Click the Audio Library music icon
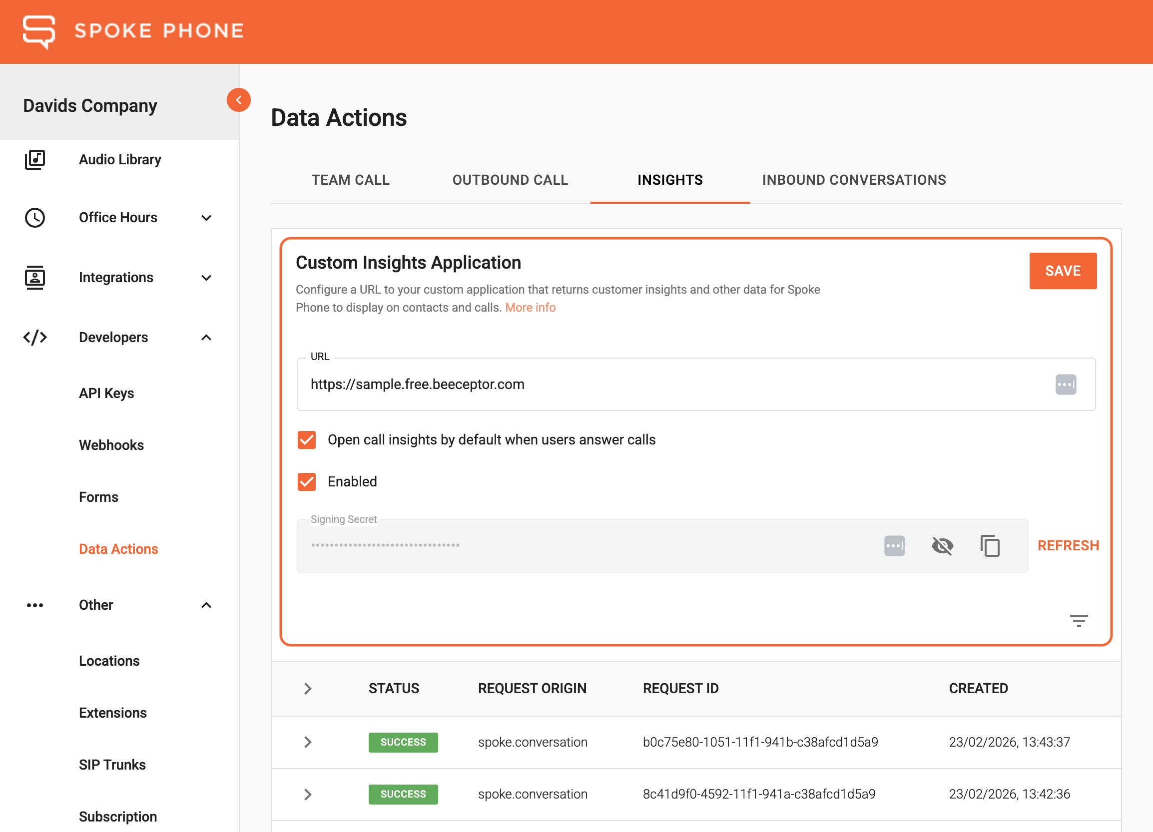This screenshot has width=1153, height=832. pyautogui.click(x=35, y=160)
